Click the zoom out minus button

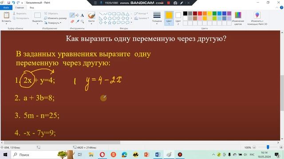tap(254, 147)
